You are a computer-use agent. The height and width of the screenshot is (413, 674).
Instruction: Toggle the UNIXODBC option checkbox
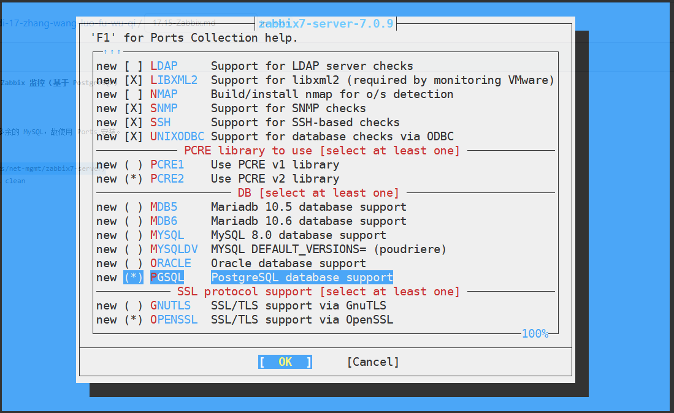133,137
